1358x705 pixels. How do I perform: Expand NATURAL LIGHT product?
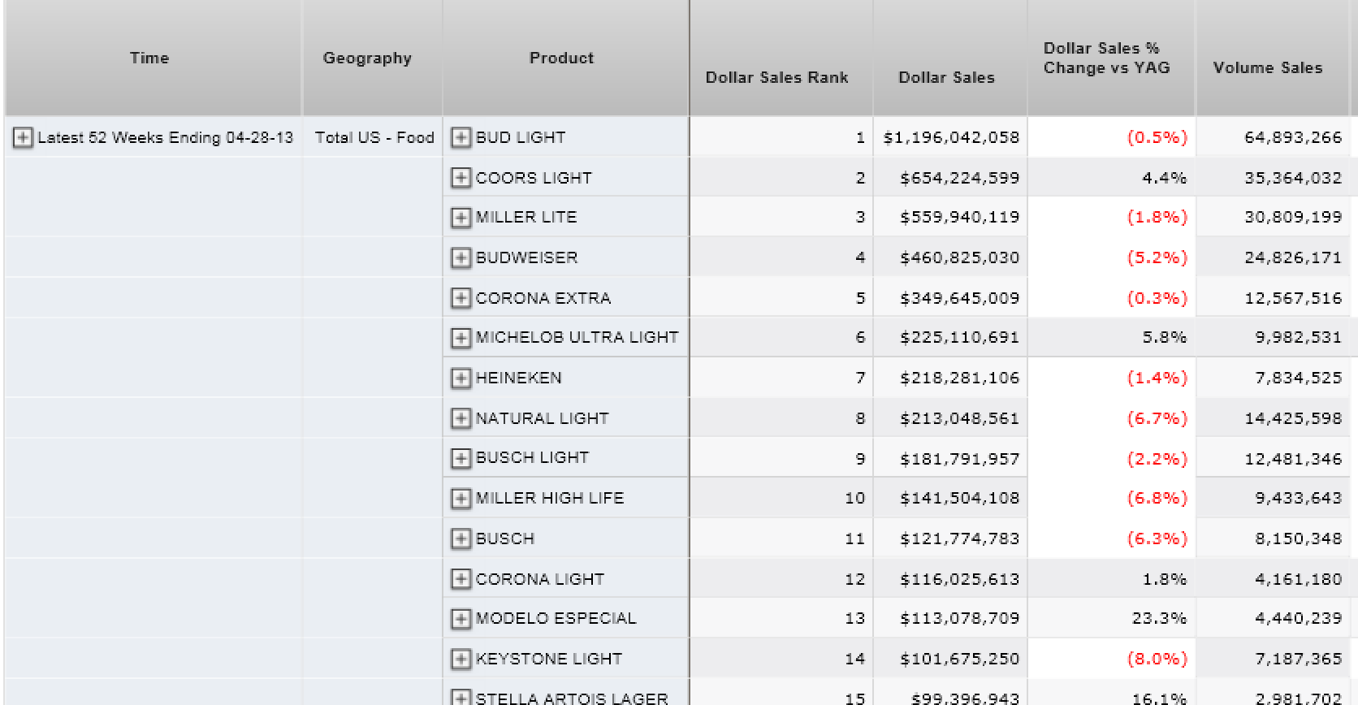pyautogui.click(x=461, y=417)
